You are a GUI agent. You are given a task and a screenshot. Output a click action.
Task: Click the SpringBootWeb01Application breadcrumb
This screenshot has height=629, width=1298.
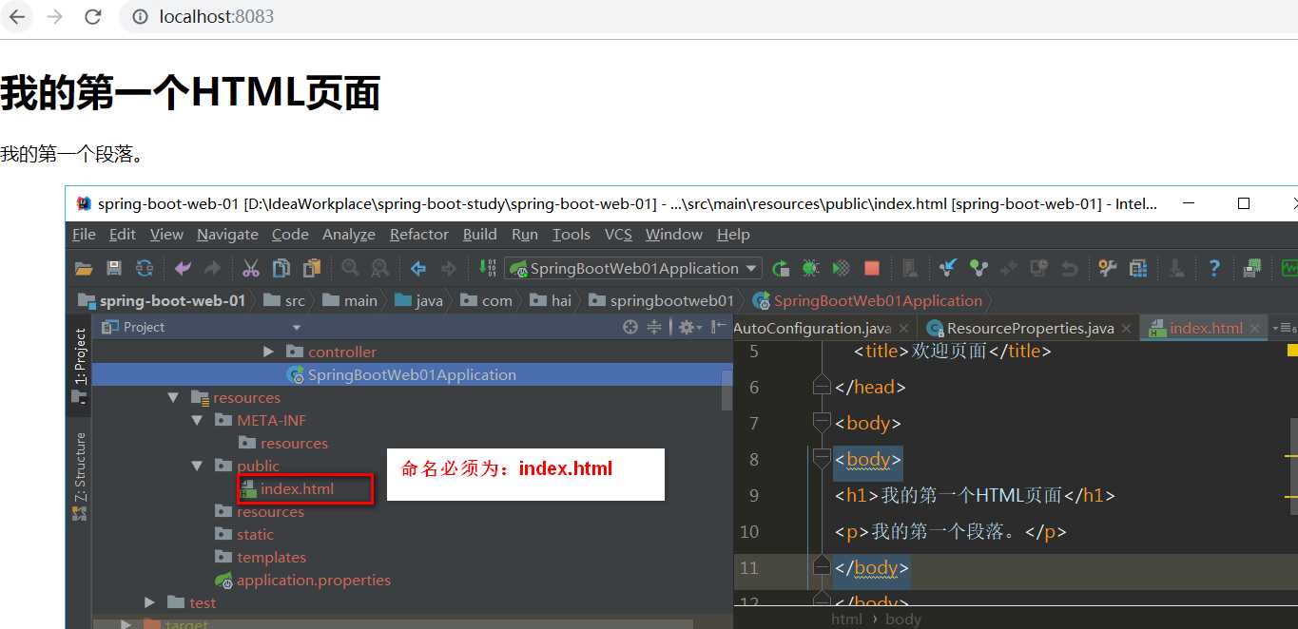click(867, 300)
